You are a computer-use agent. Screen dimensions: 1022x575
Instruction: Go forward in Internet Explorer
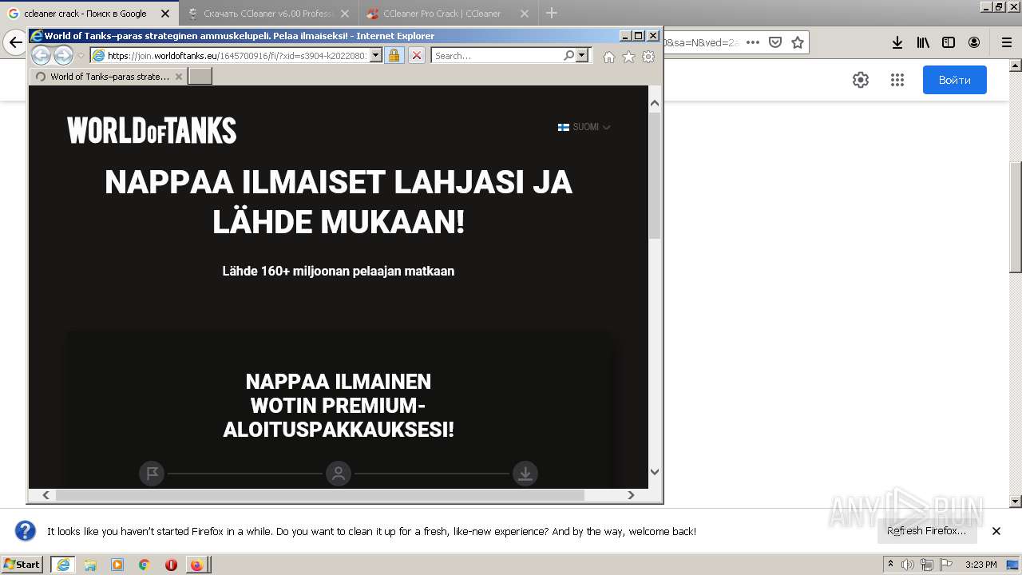[63, 55]
